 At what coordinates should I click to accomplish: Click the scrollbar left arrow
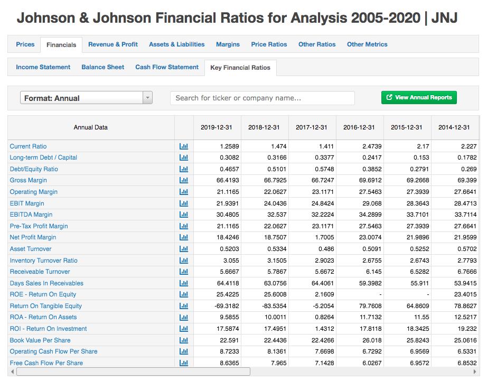click(x=12, y=372)
